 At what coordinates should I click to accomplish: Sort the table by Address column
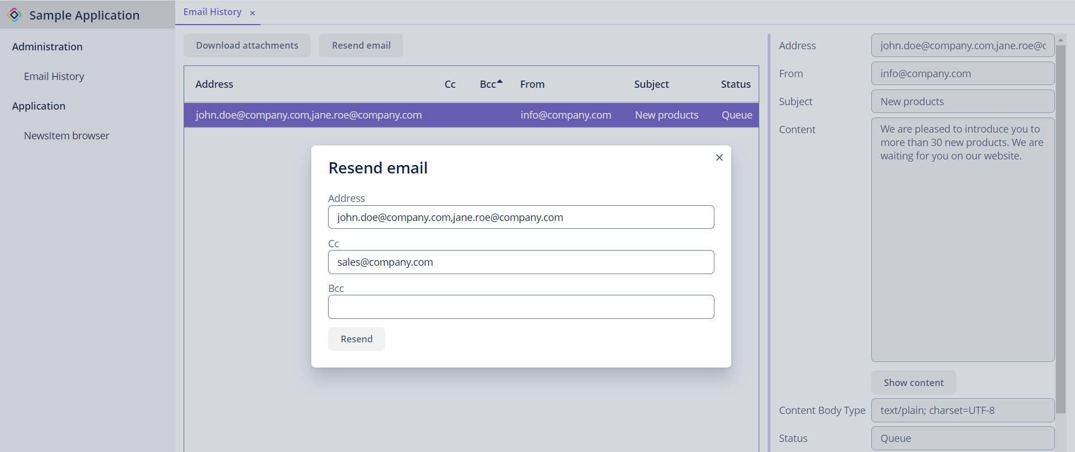tap(214, 84)
